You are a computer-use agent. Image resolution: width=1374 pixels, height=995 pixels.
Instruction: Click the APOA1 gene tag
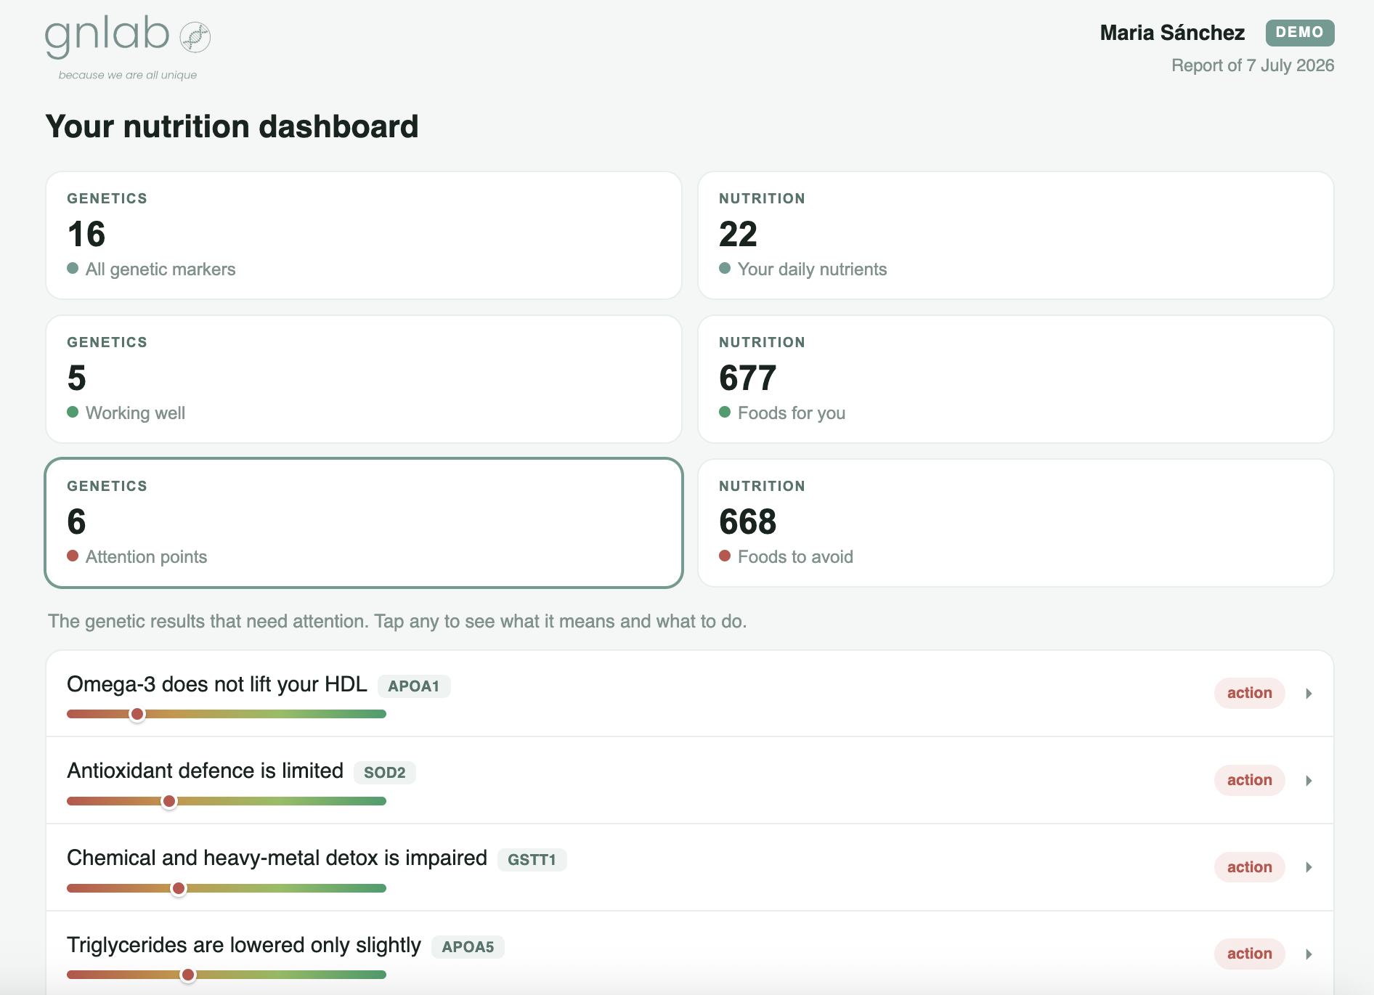(414, 686)
